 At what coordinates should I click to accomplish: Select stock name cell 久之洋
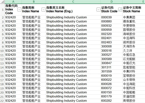134,51
